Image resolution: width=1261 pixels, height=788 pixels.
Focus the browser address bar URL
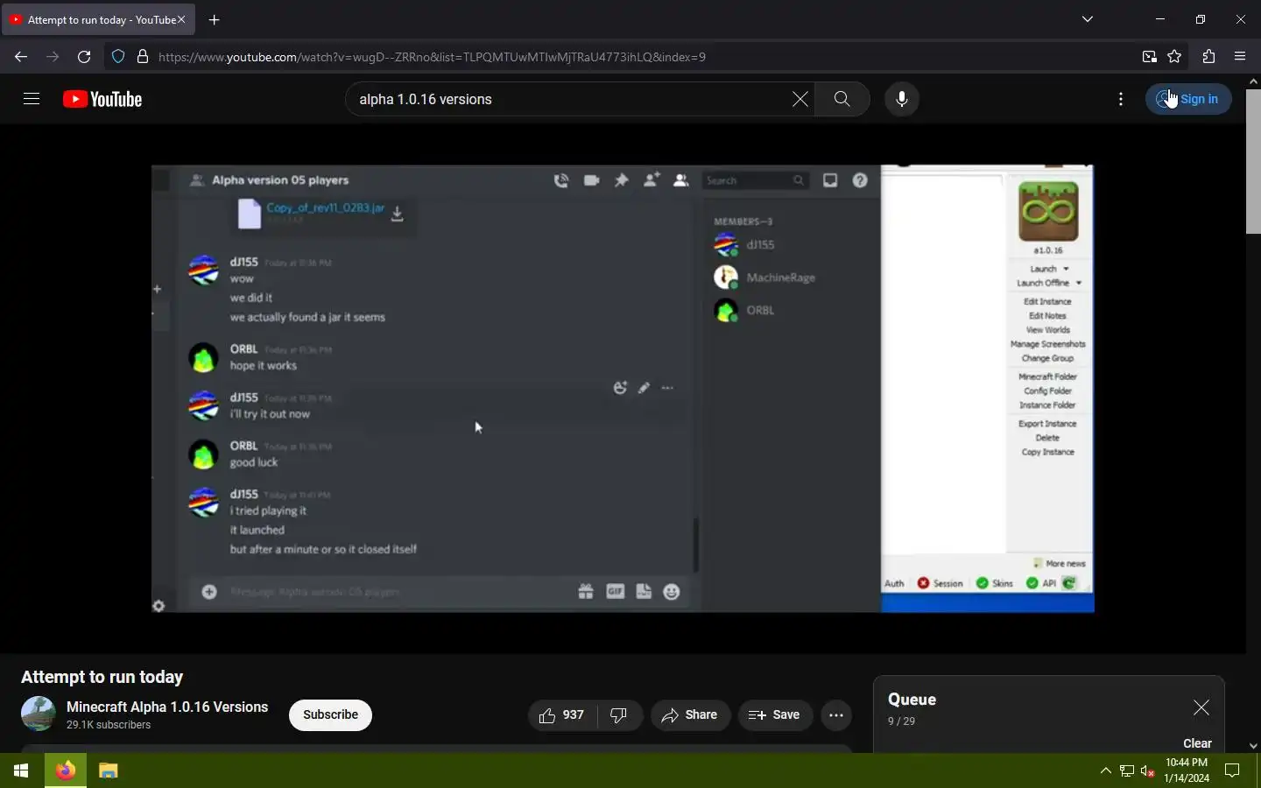coord(432,57)
